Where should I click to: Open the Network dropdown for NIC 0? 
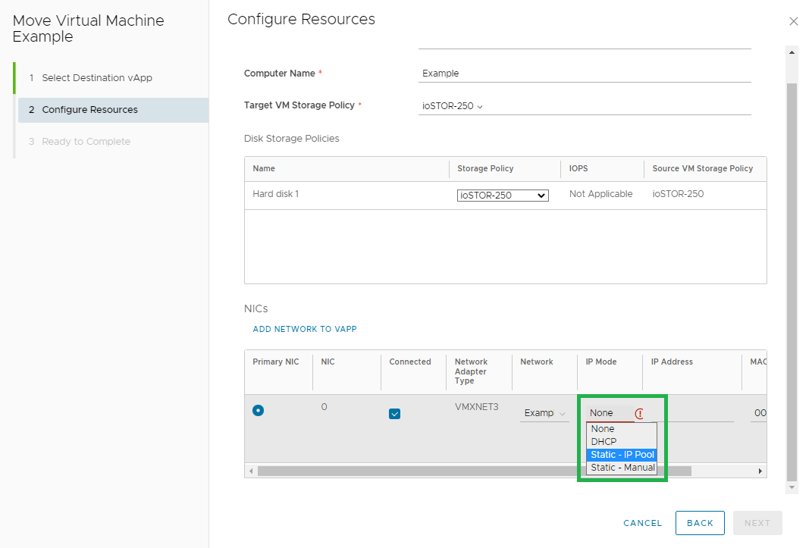tap(544, 413)
